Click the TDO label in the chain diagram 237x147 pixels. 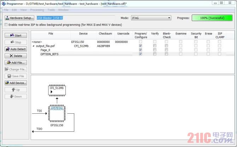(39, 129)
